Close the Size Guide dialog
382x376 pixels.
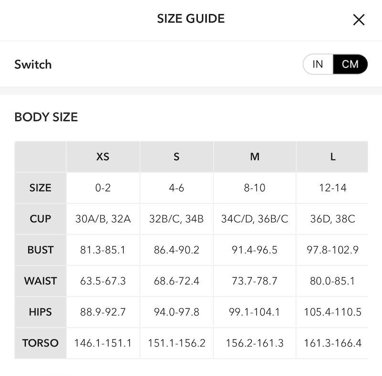(x=359, y=20)
